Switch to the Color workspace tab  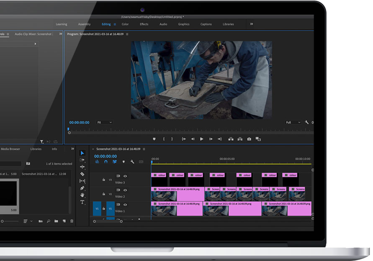[125, 24]
